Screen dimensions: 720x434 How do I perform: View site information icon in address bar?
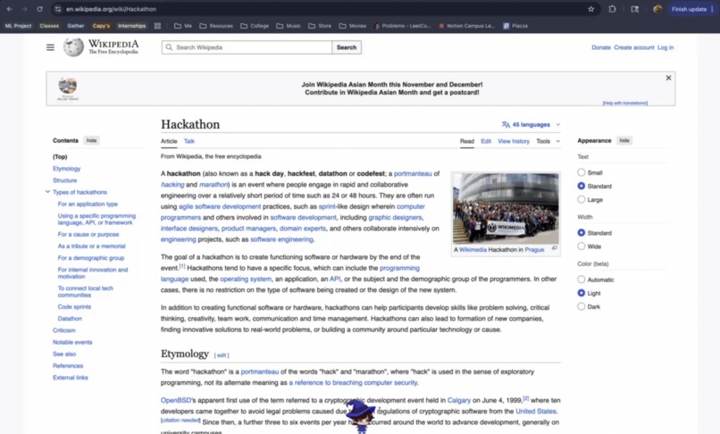57,9
